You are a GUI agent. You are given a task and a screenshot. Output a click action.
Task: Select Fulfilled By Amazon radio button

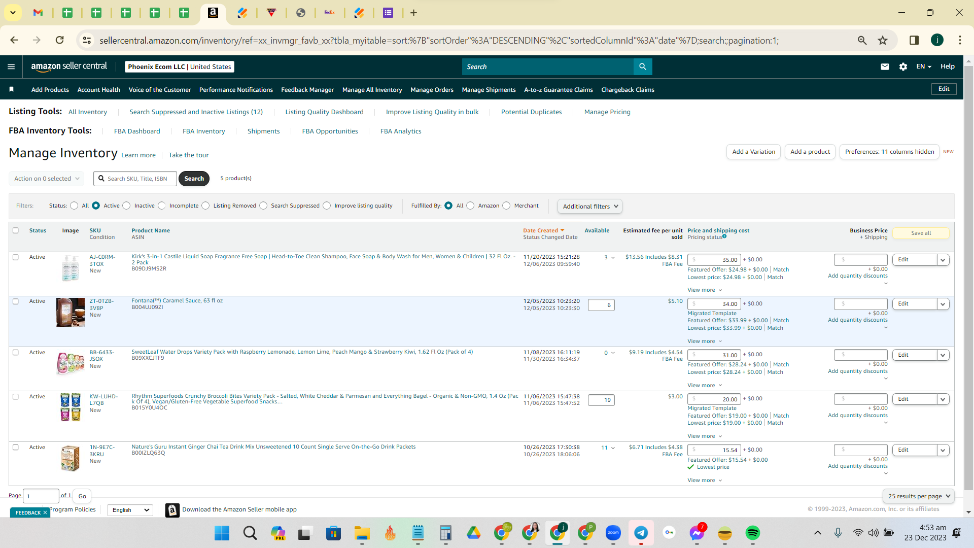[x=470, y=205]
